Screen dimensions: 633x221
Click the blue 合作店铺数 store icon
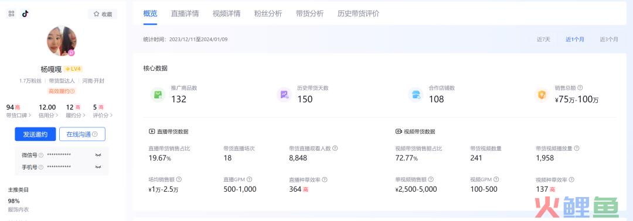click(x=416, y=95)
